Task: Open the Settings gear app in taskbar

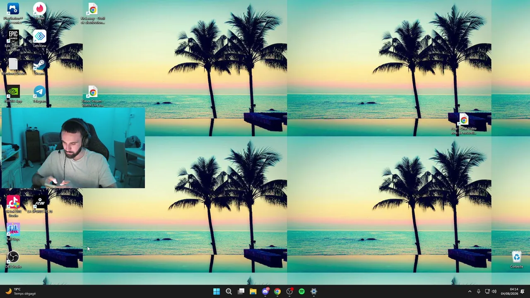Action: click(x=314, y=291)
